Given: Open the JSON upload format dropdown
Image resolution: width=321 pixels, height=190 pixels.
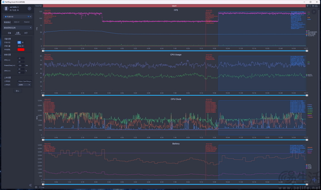Looking at the screenshot, I should tap(24, 85).
